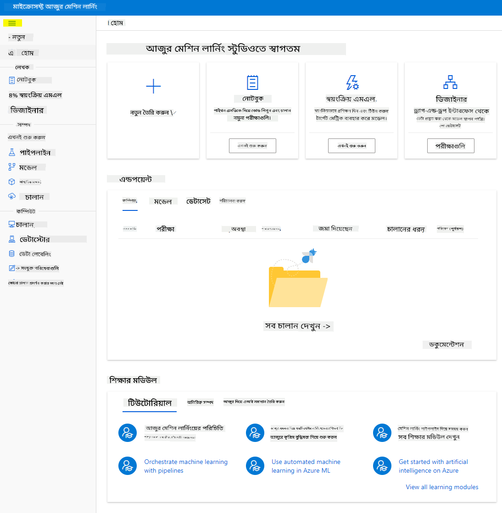Click the জমা দিয়েছেন column header

coord(335,229)
